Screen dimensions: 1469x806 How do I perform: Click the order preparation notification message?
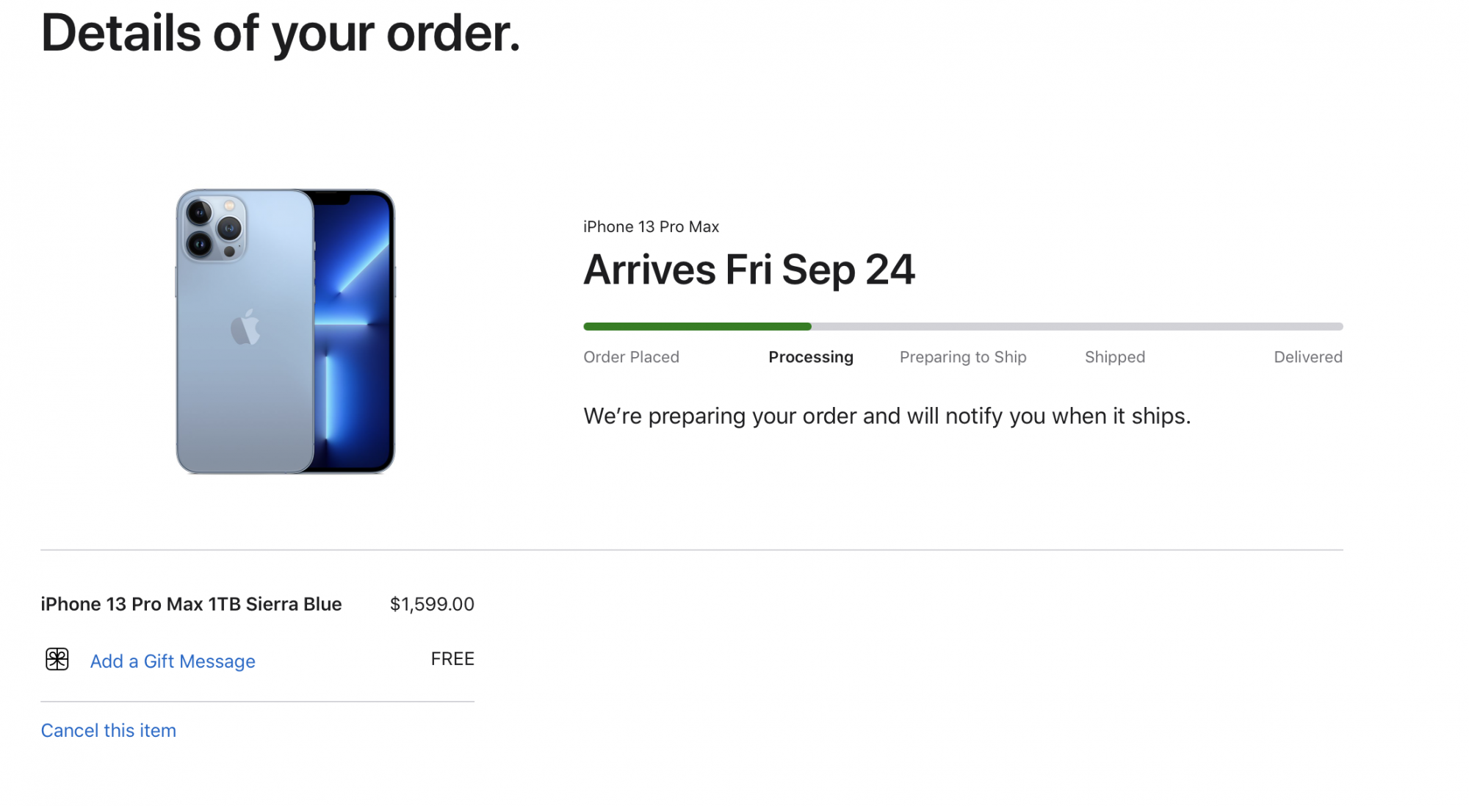[887, 416]
